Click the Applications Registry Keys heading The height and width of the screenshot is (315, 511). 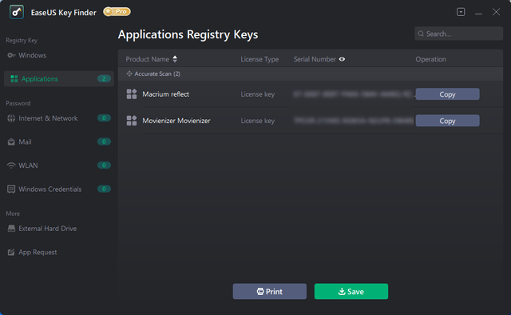[x=188, y=34]
